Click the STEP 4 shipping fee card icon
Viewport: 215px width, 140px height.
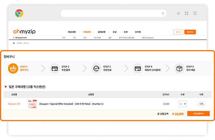click(138, 69)
